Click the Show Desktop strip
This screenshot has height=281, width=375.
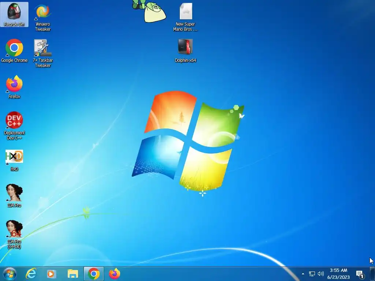(x=372, y=274)
